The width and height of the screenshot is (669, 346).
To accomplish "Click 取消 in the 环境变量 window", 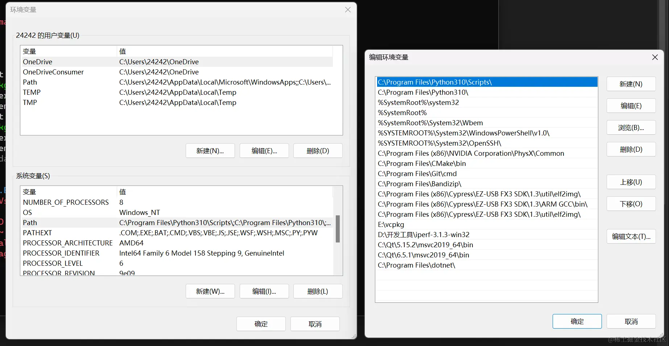I will click(315, 324).
